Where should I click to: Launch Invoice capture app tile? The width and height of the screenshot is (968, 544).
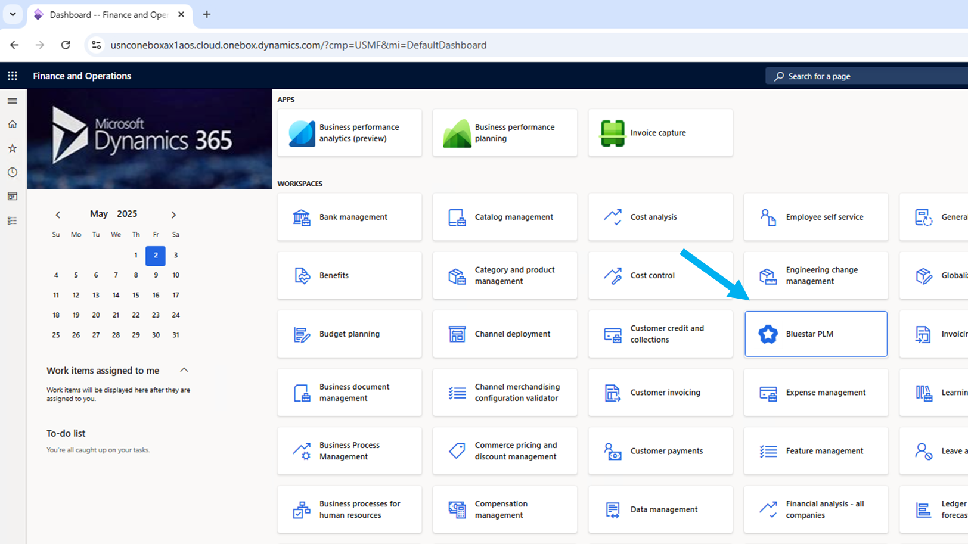click(660, 133)
